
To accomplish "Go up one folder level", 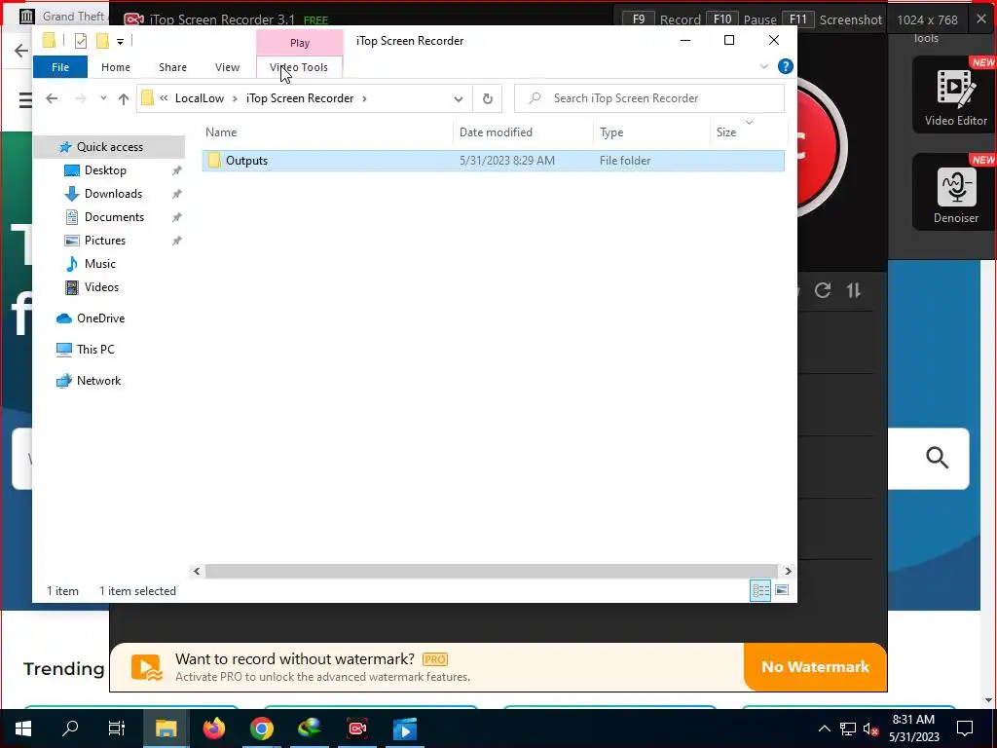I will (124, 98).
